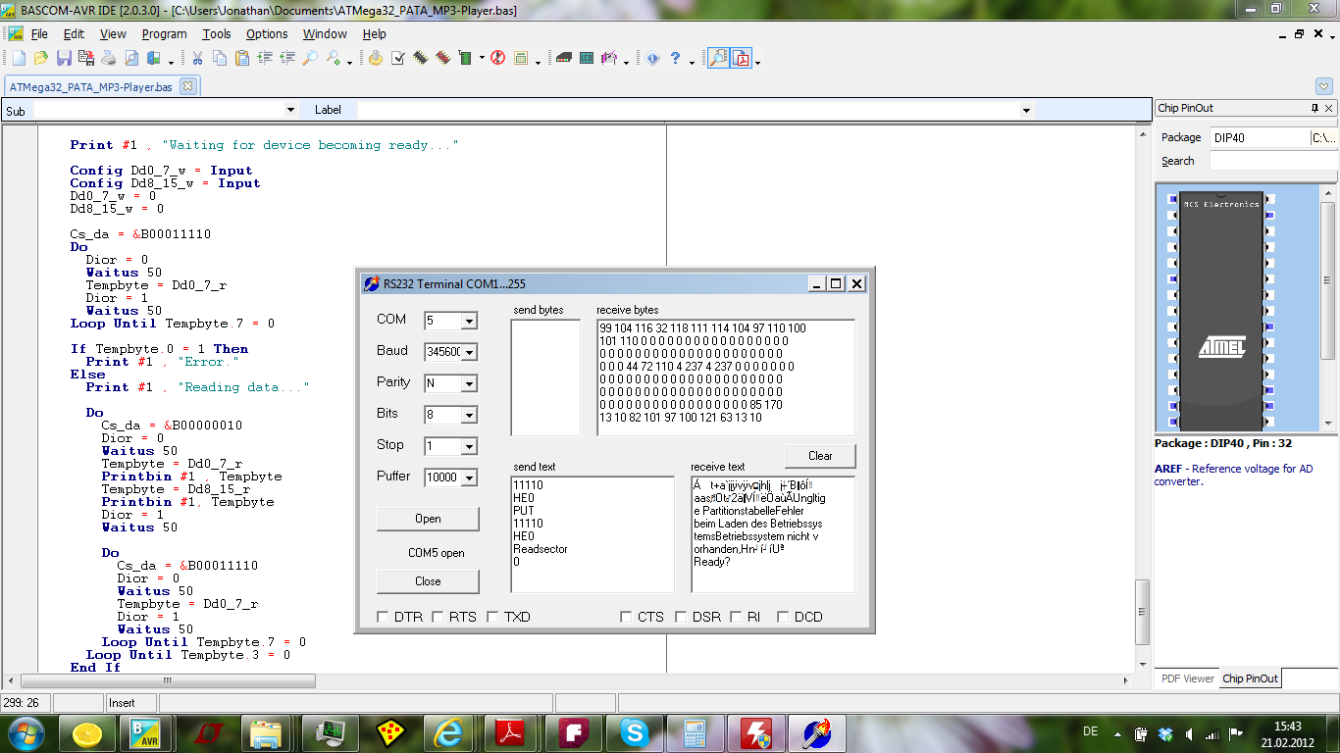Toggle the DSR checkbox
1340x753 pixels.
(x=681, y=617)
